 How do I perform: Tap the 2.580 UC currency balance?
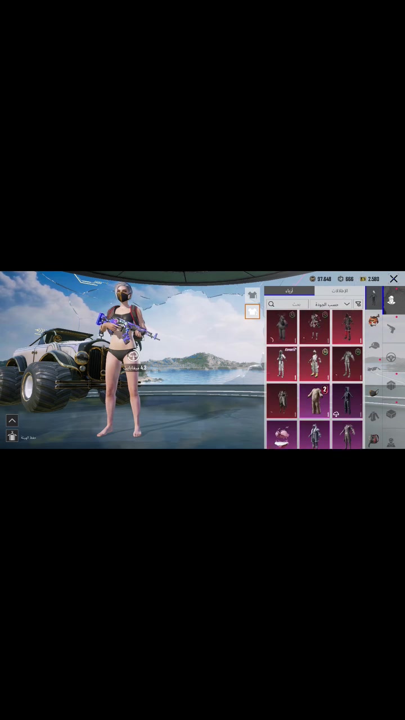pyautogui.click(x=370, y=278)
